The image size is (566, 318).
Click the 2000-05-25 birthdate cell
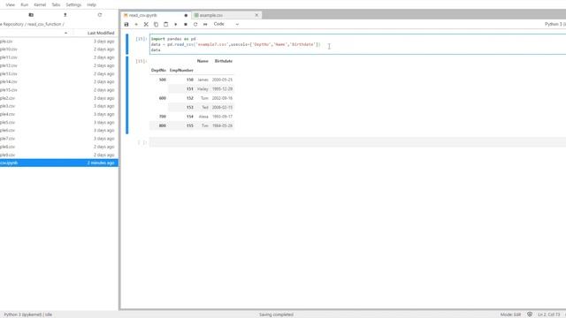(222, 79)
